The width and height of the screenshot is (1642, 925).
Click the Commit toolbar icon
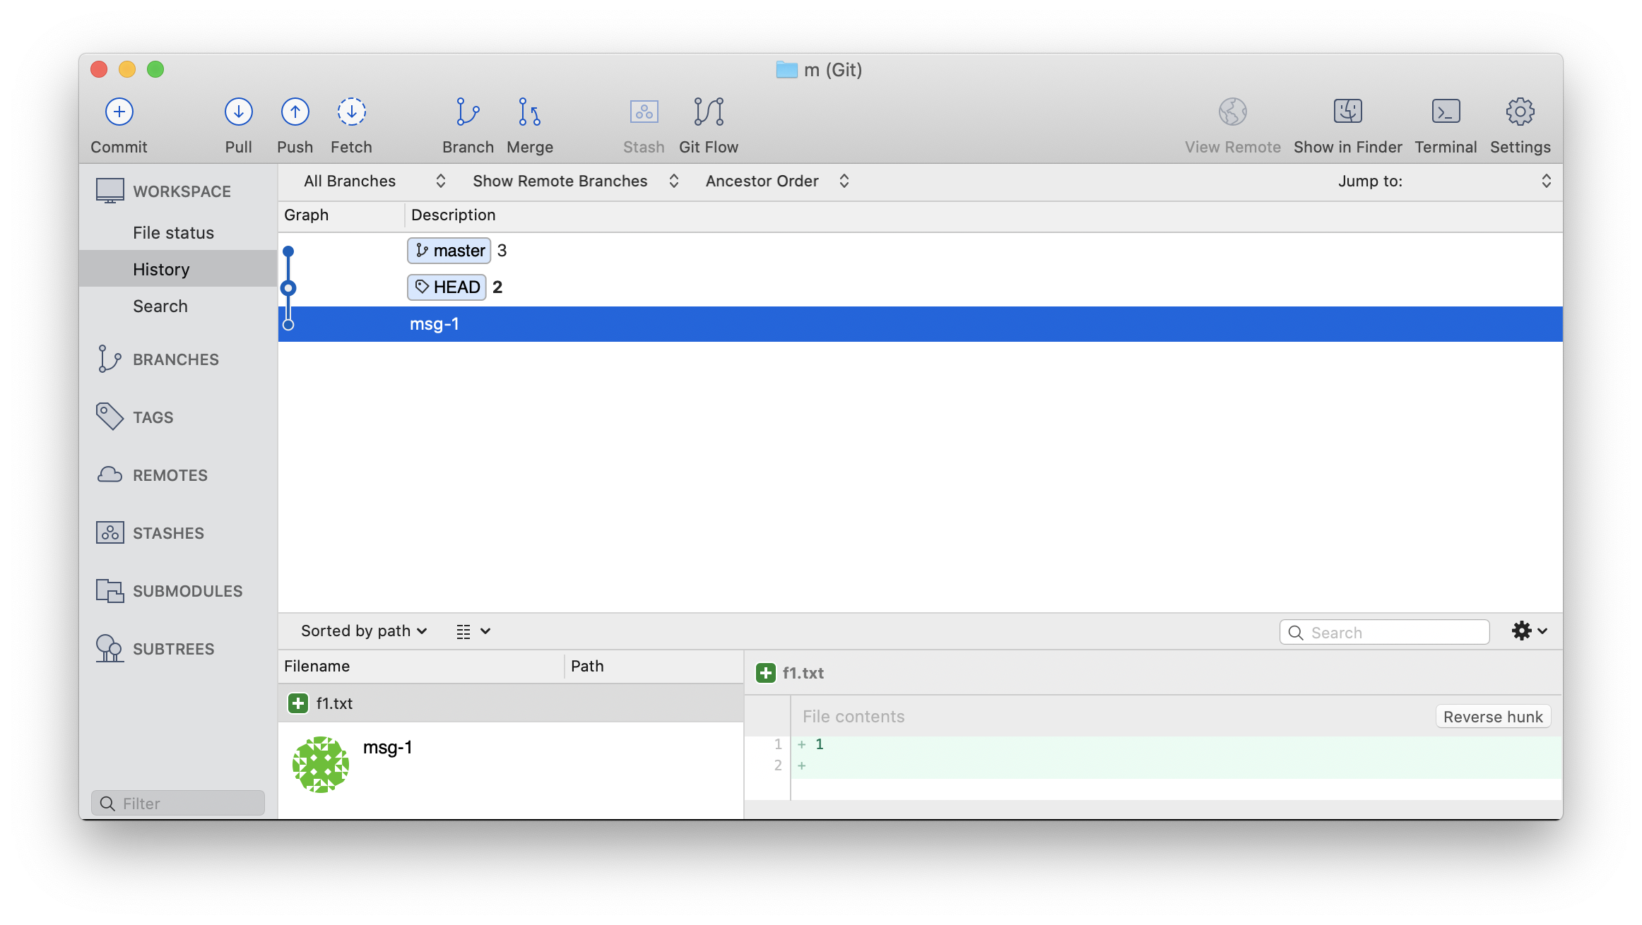click(119, 112)
